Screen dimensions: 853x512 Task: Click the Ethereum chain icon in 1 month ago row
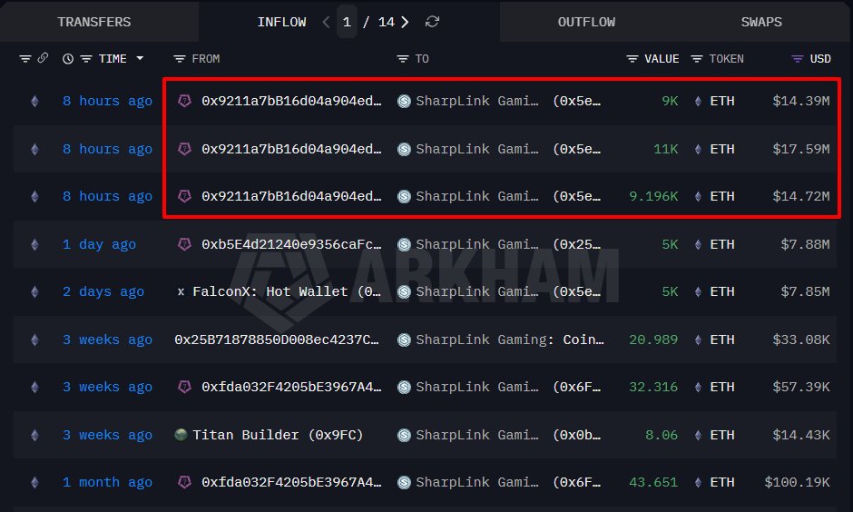coord(34,482)
